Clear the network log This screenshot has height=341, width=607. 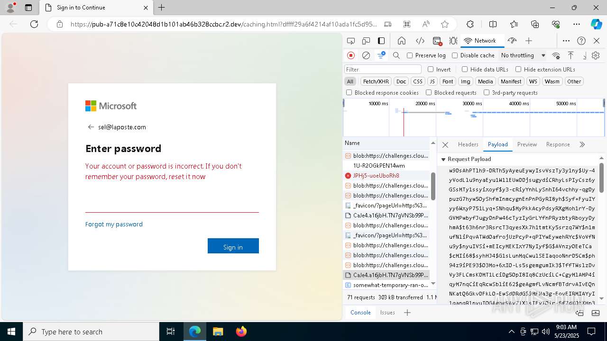coord(366,55)
